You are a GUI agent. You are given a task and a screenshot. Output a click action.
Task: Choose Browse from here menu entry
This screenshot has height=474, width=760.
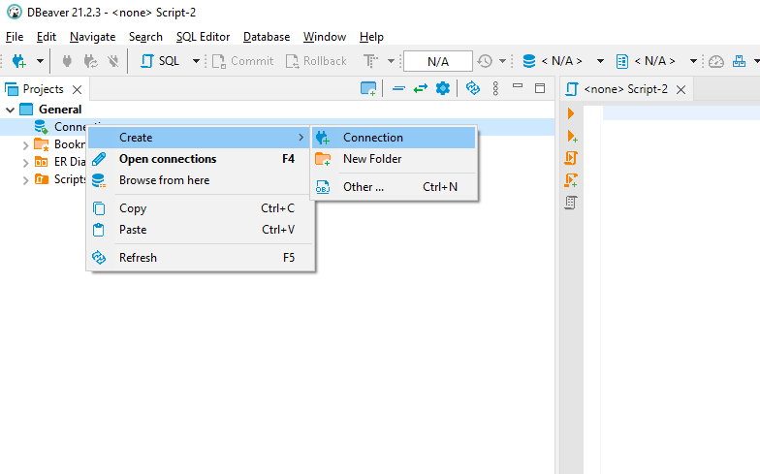201,180
